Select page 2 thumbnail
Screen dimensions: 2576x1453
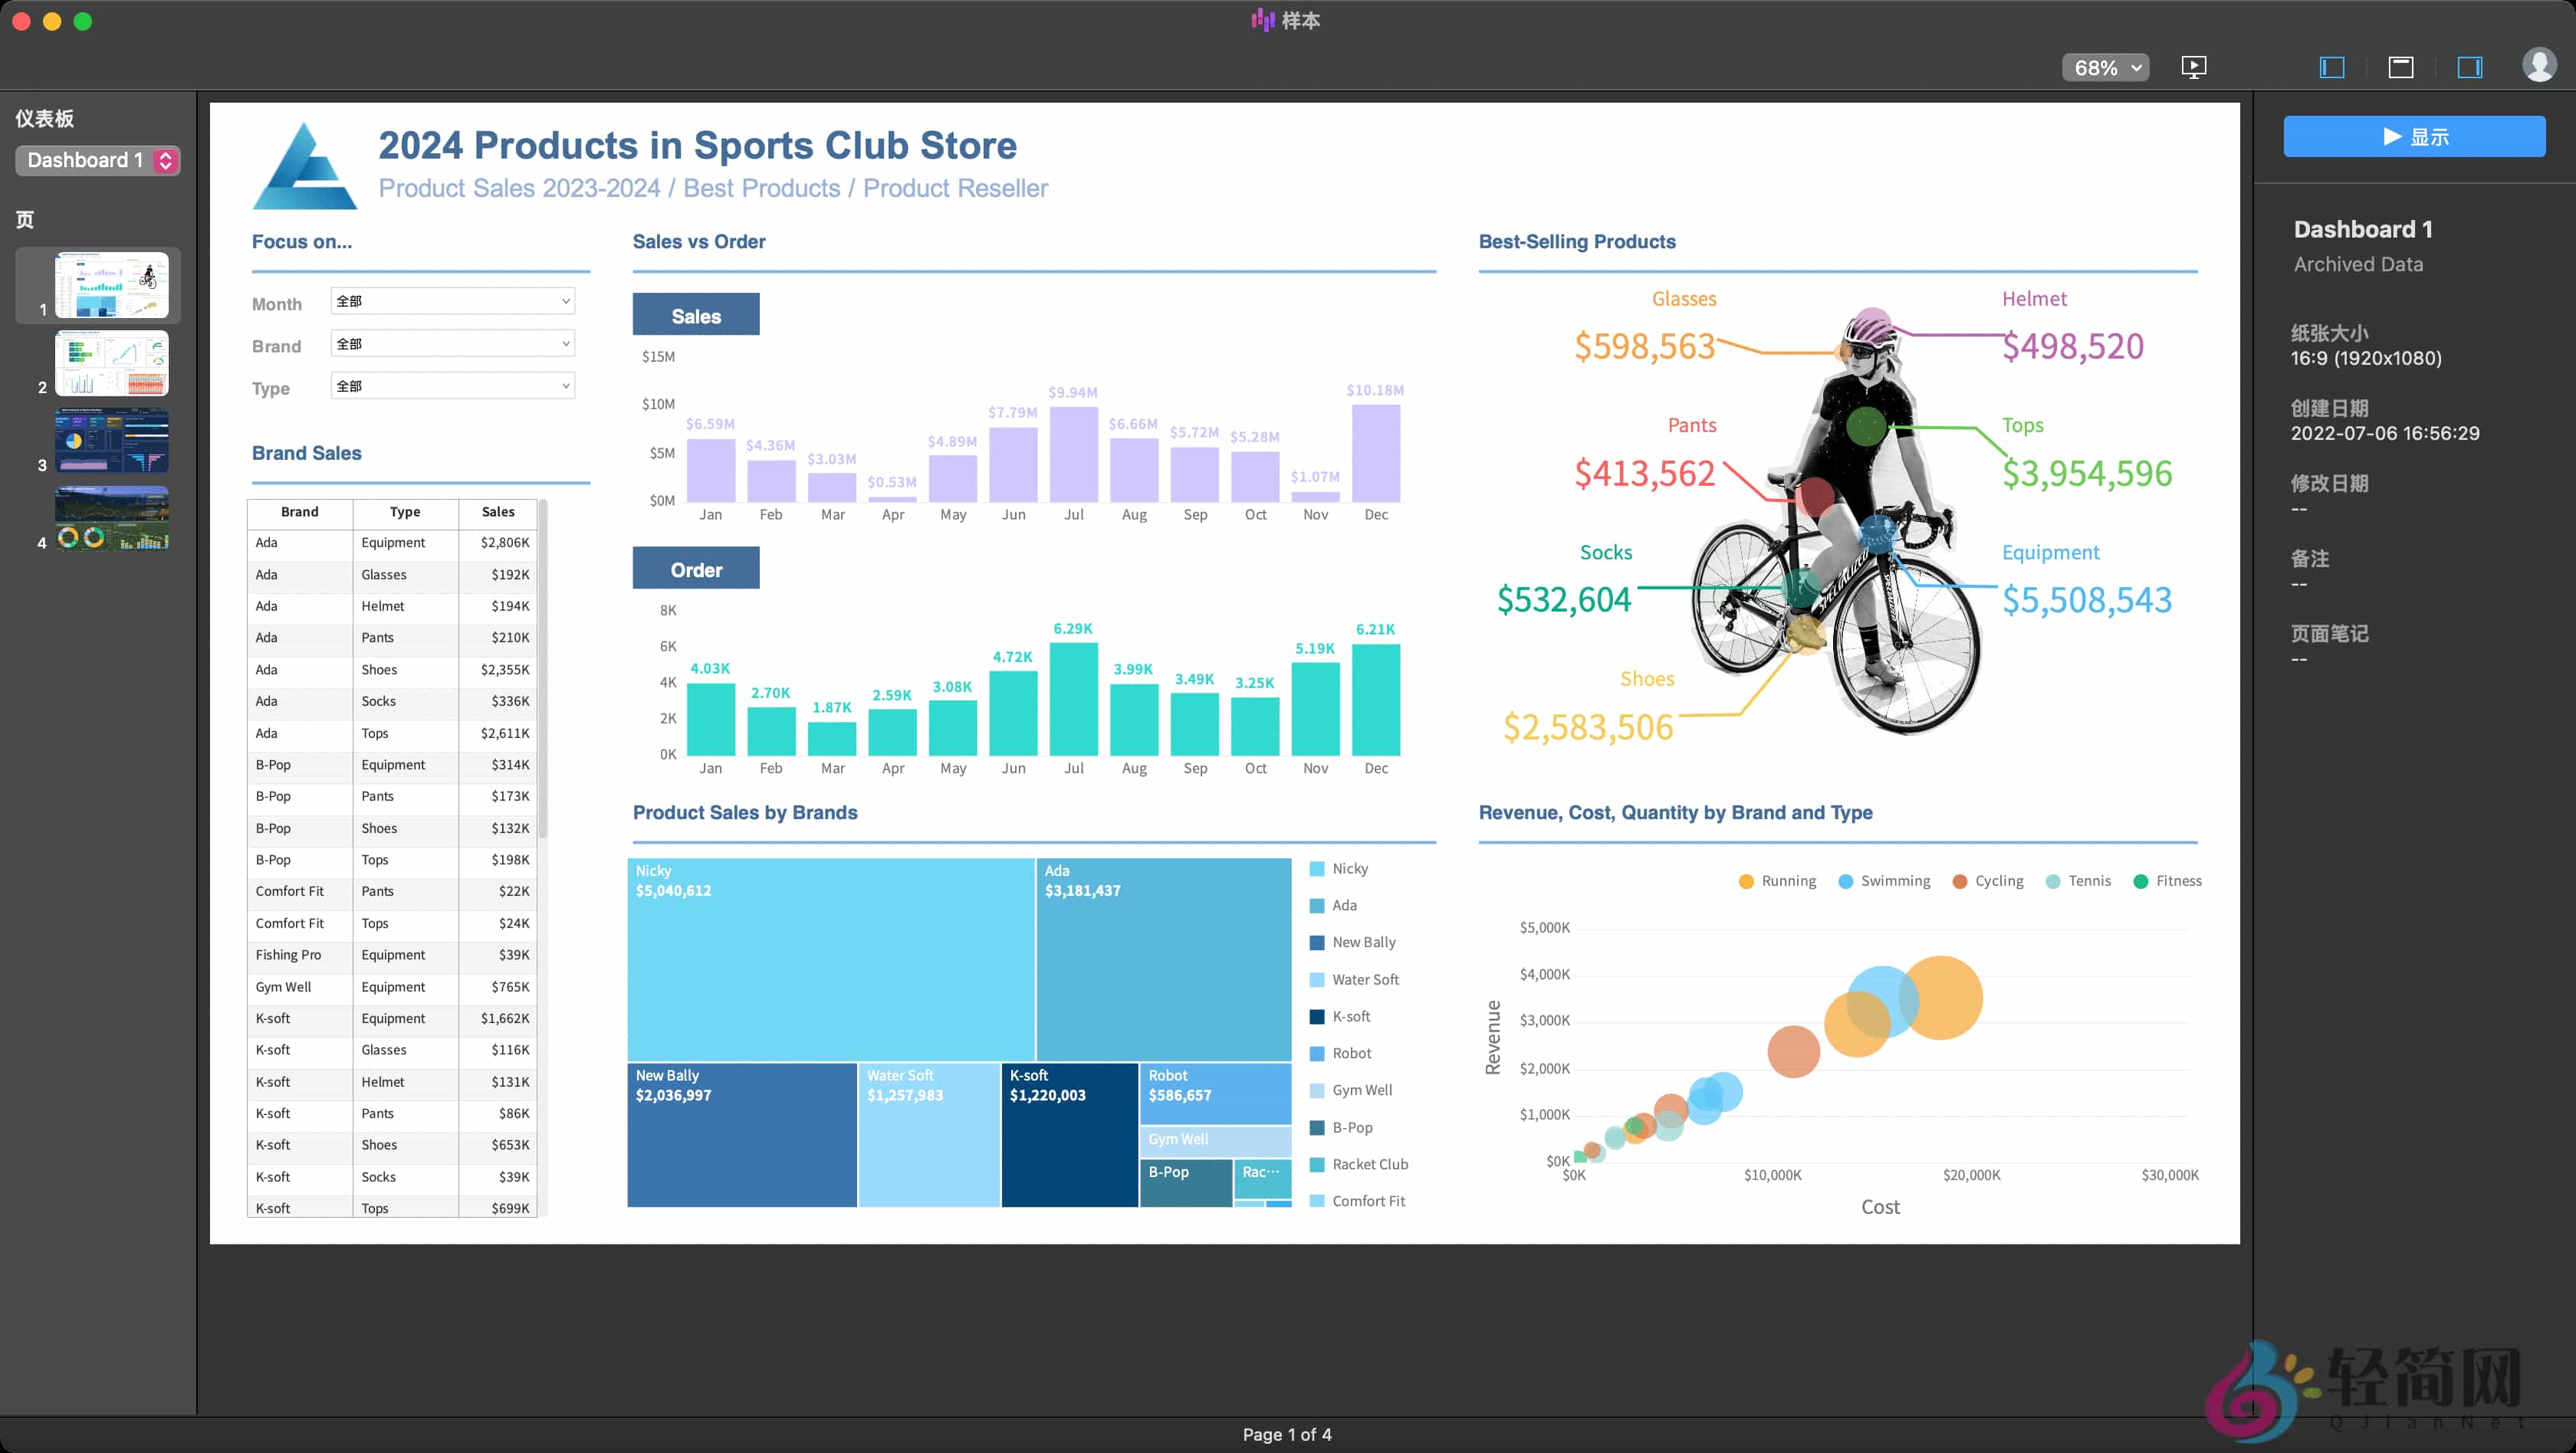coord(111,364)
